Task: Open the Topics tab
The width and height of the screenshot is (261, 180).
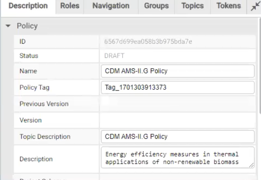Action: tap(192, 6)
